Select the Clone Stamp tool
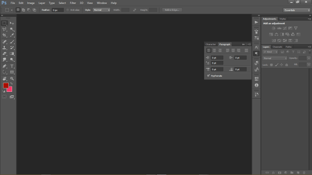Screen dimensions: 312x175 coord(4,48)
